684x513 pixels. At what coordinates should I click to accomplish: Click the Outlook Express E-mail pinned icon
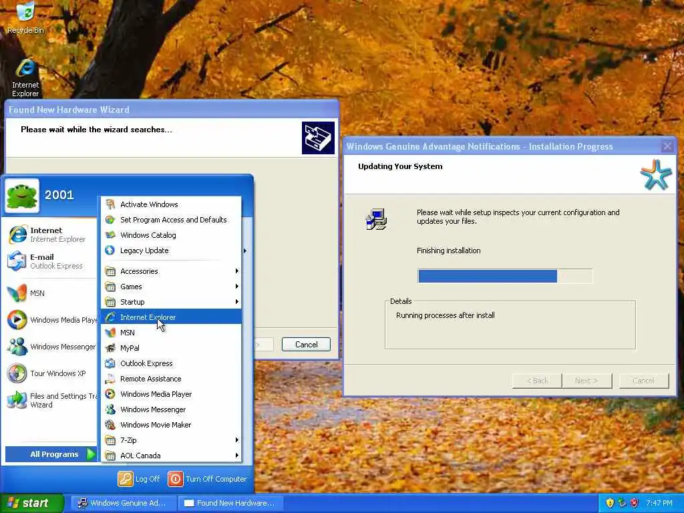pos(17,261)
